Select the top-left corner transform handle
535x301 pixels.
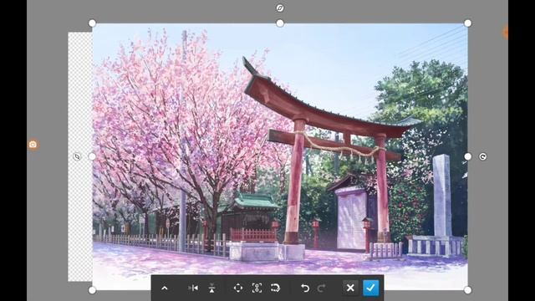tap(92, 23)
